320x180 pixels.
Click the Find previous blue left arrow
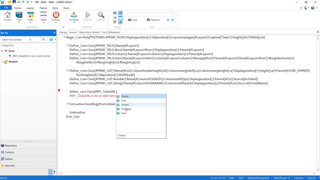point(168,20)
